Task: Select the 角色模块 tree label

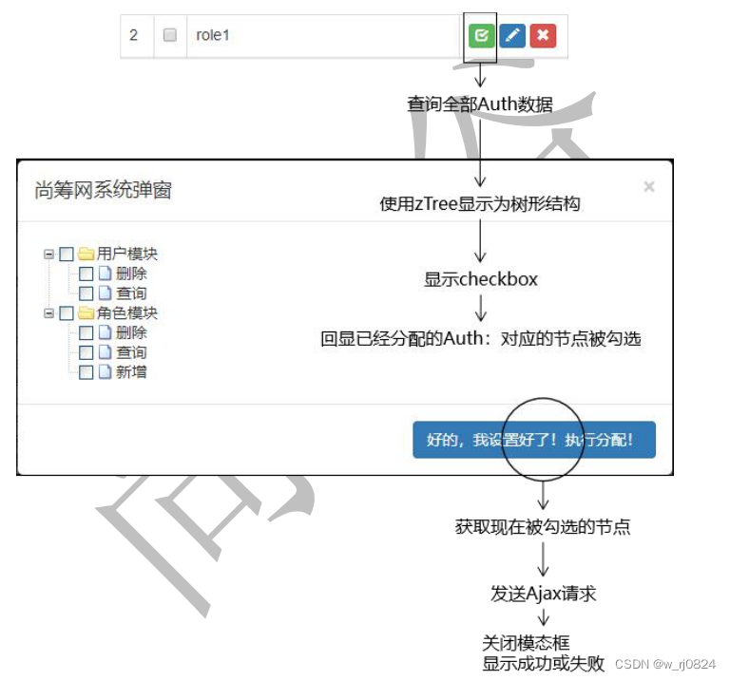Action: click(x=127, y=313)
